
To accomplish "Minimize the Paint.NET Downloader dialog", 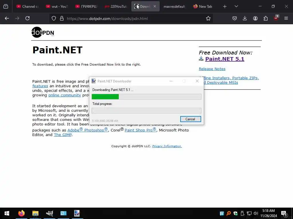I will pyautogui.click(x=171, y=81).
